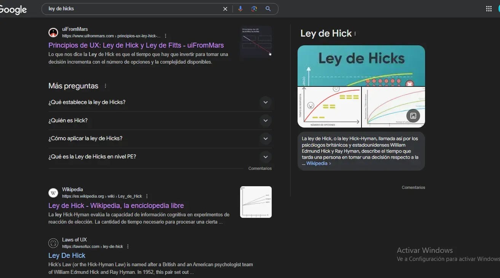The width and height of the screenshot is (500, 278).
Task: Open the uiFromMars result thumbnail image
Action: (x=256, y=42)
